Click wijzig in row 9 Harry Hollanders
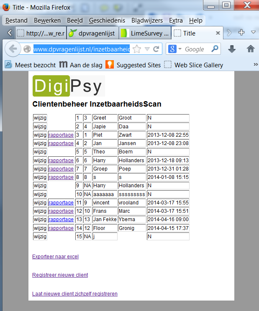Viewport: 259px width, 311px height. (x=40, y=186)
